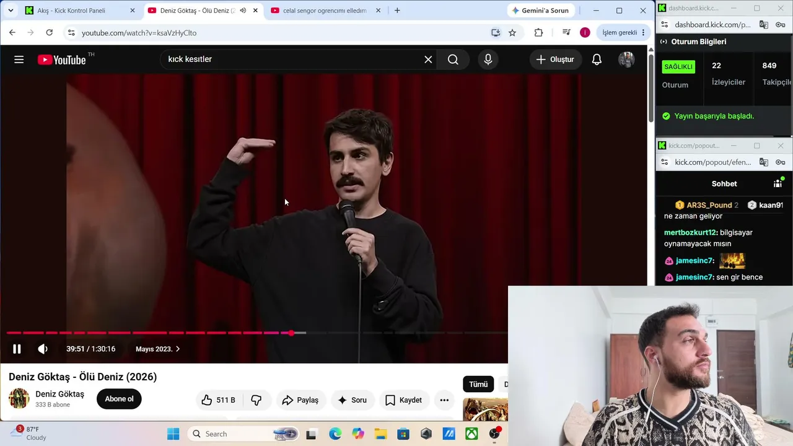This screenshot has height=446, width=793.
Task: Like the video with 511 B likes
Action: coord(219,400)
